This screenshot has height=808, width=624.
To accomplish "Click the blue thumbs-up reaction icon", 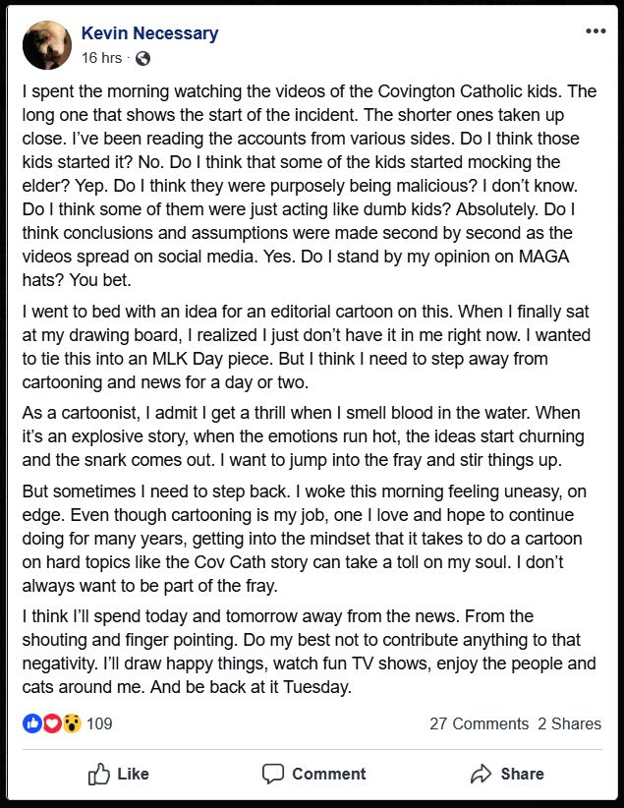I will pos(32,724).
